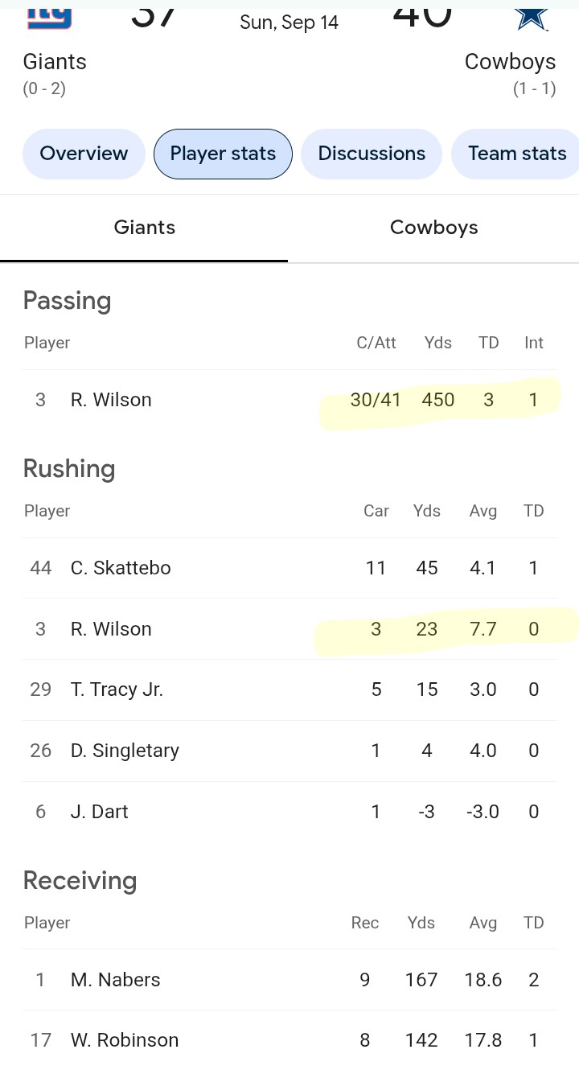Tap the Giants team logo
The width and height of the screenshot is (579, 1070).
pos(49,16)
